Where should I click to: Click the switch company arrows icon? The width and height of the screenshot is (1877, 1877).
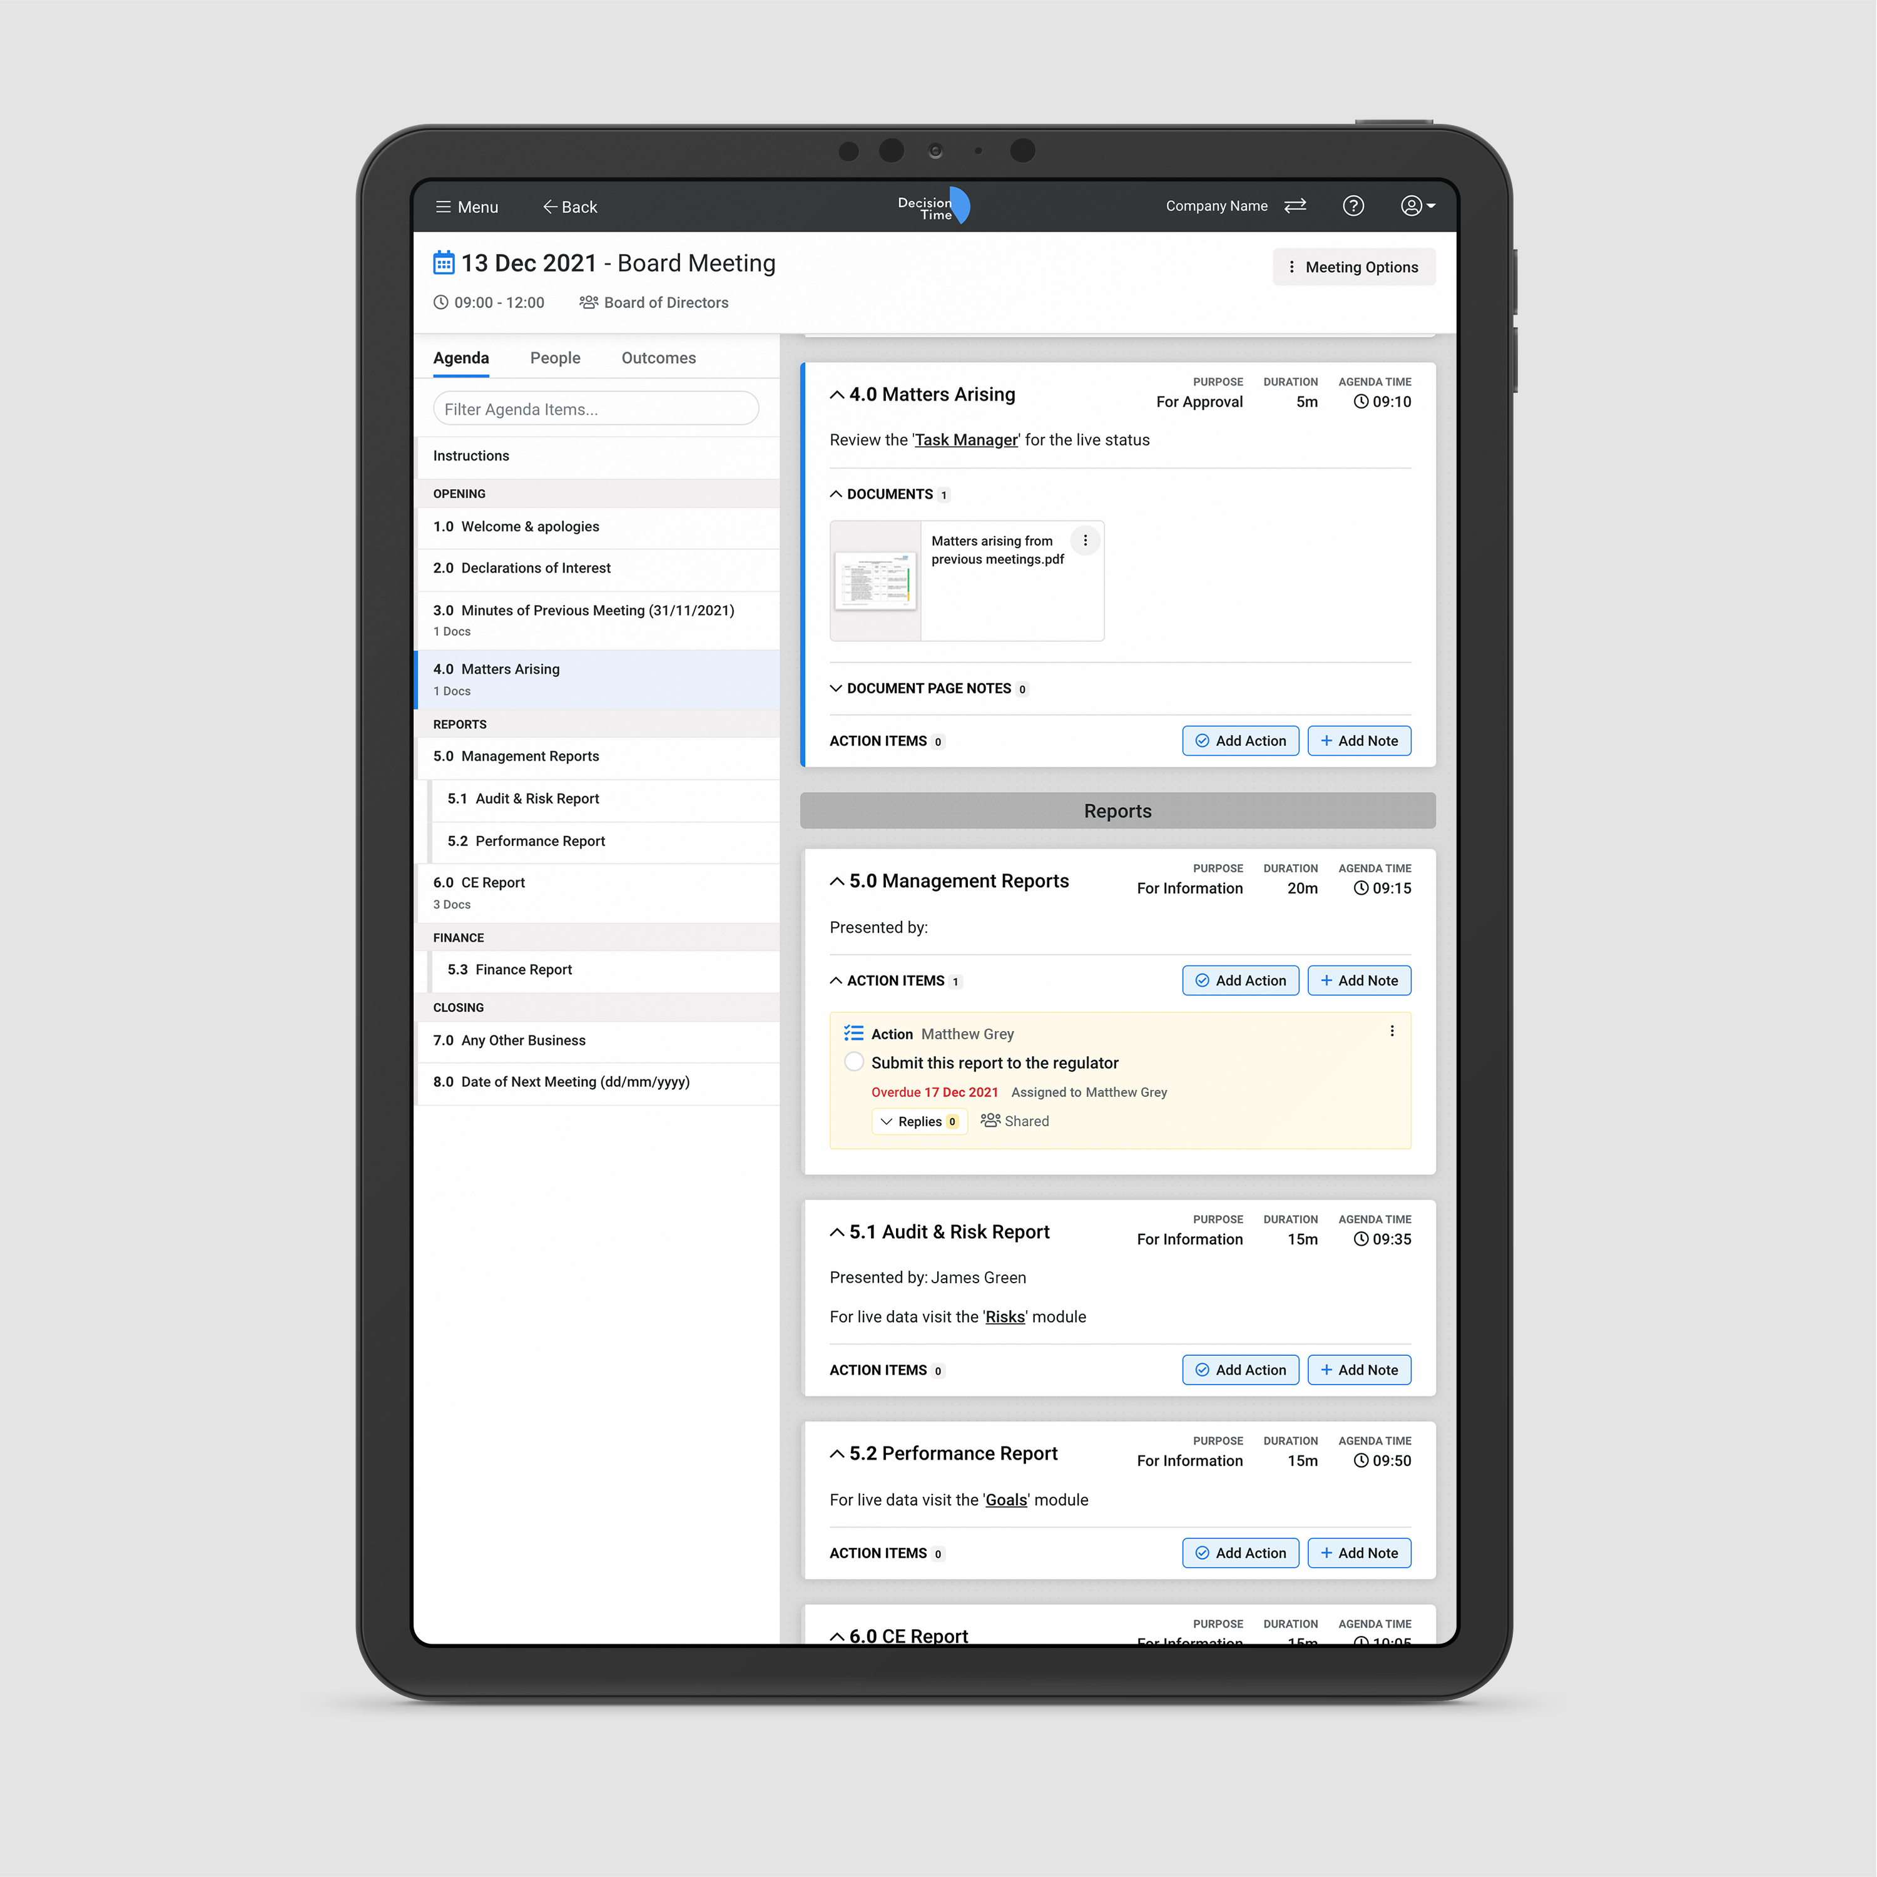click(x=1295, y=206)
